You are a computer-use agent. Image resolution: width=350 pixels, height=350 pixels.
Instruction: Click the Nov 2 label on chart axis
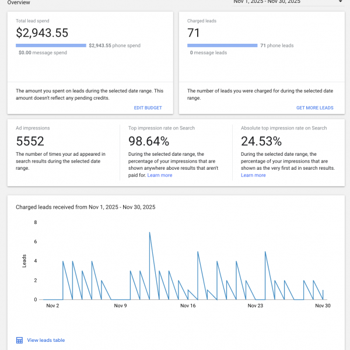pyautogui.click(x=53, y=306)
